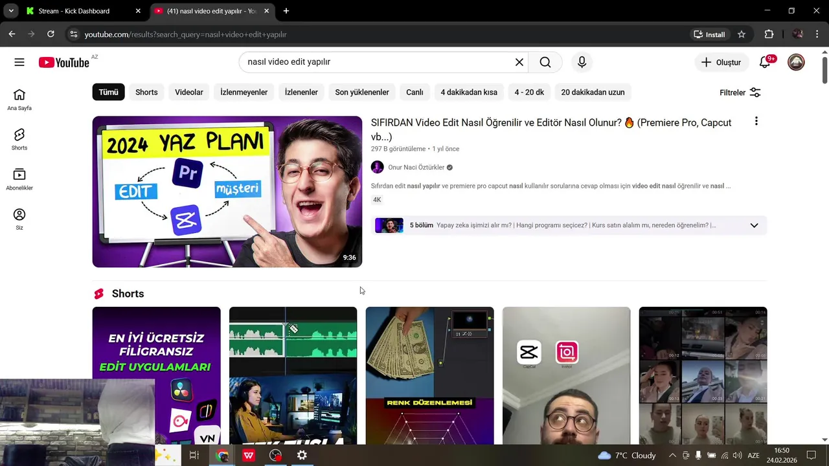
Task: Select the 4 - 20 dk chip
Action: 529,93
